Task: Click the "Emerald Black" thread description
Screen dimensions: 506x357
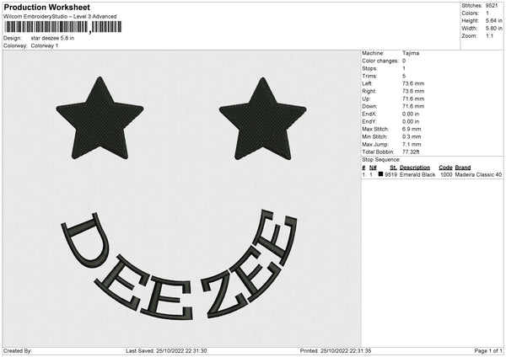Action: click(417, 174)
